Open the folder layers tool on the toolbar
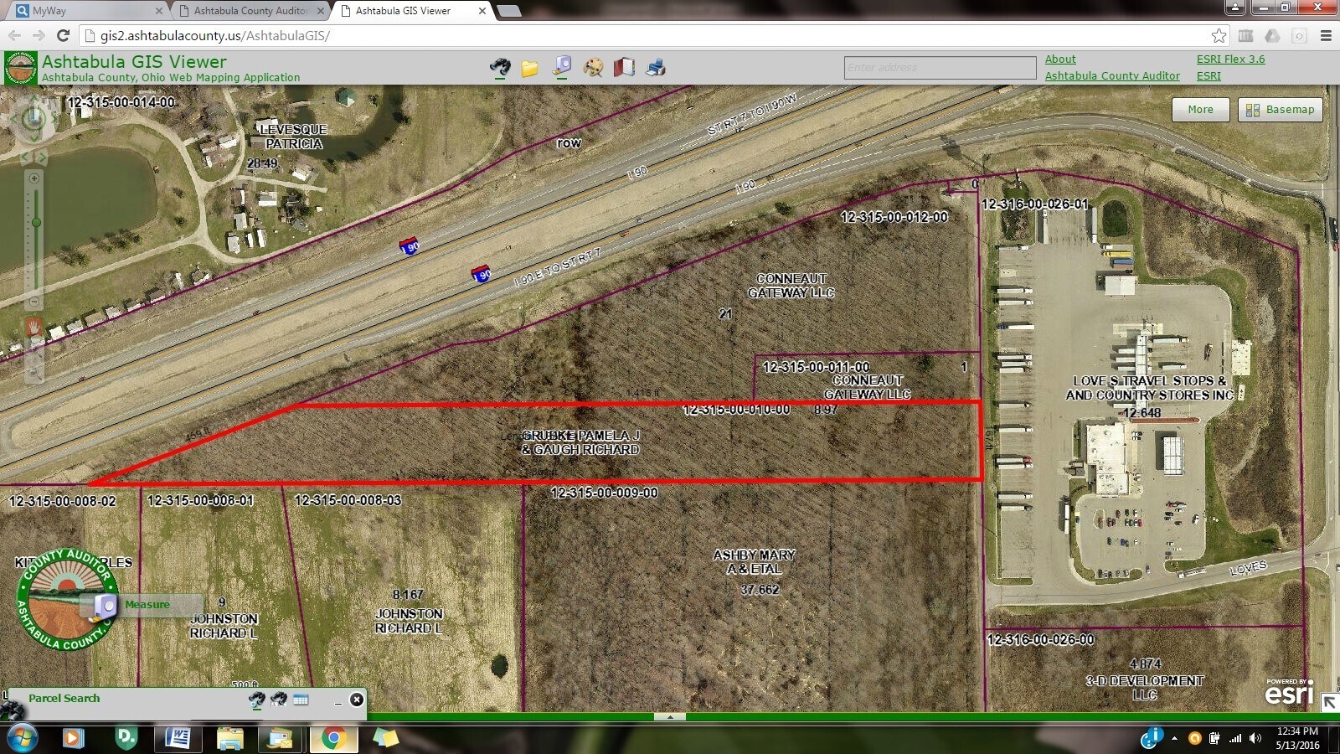 529,68
